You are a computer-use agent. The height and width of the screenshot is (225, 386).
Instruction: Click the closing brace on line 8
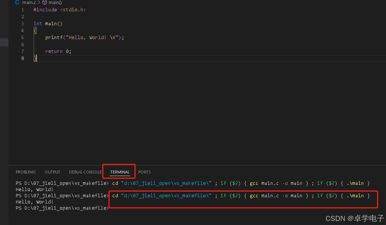tap(35, 58)
